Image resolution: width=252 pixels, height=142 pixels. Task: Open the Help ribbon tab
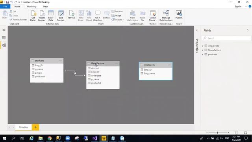[46, 6]
